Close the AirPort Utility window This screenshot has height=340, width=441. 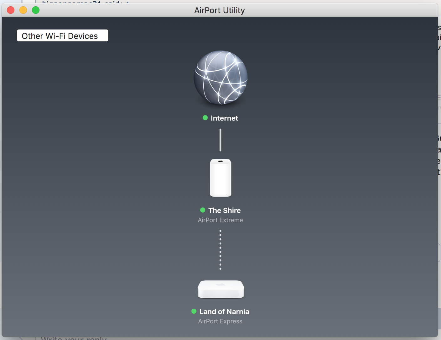coord(11,10)
